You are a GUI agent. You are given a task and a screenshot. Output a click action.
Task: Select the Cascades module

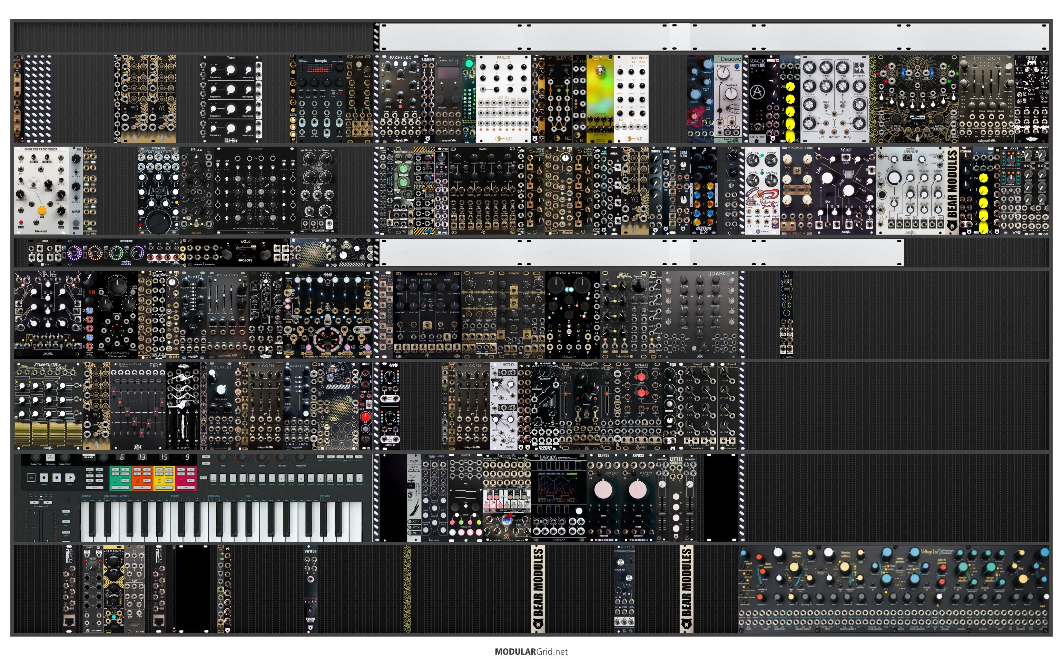click(x=480, y=315)
